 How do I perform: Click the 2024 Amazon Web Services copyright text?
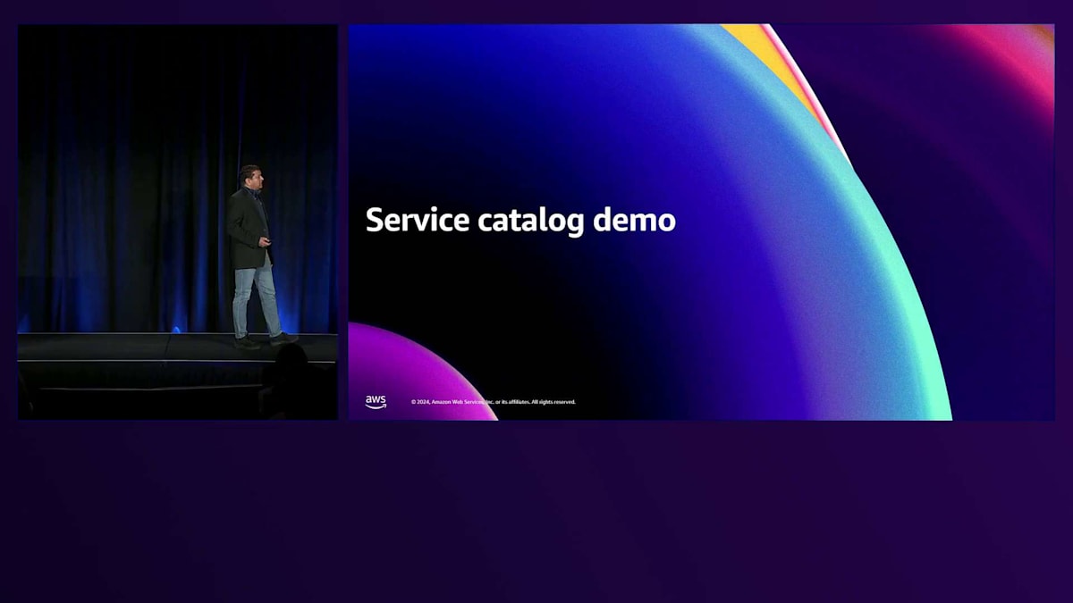494,402
